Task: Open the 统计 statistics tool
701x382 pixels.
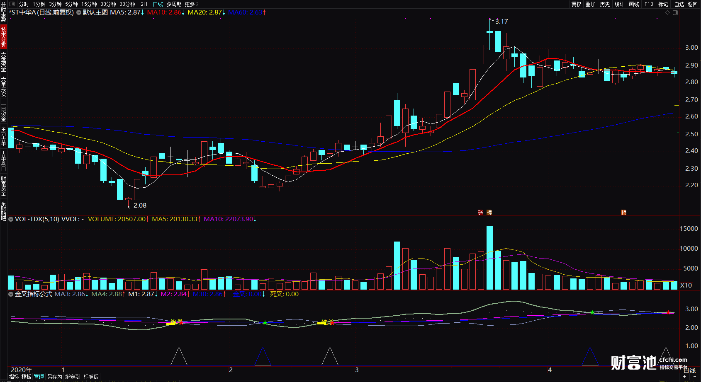Action: [x=620, y=4]
